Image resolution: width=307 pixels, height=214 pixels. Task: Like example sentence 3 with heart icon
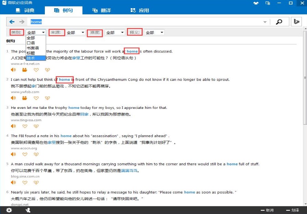click(x=25, y=126)
